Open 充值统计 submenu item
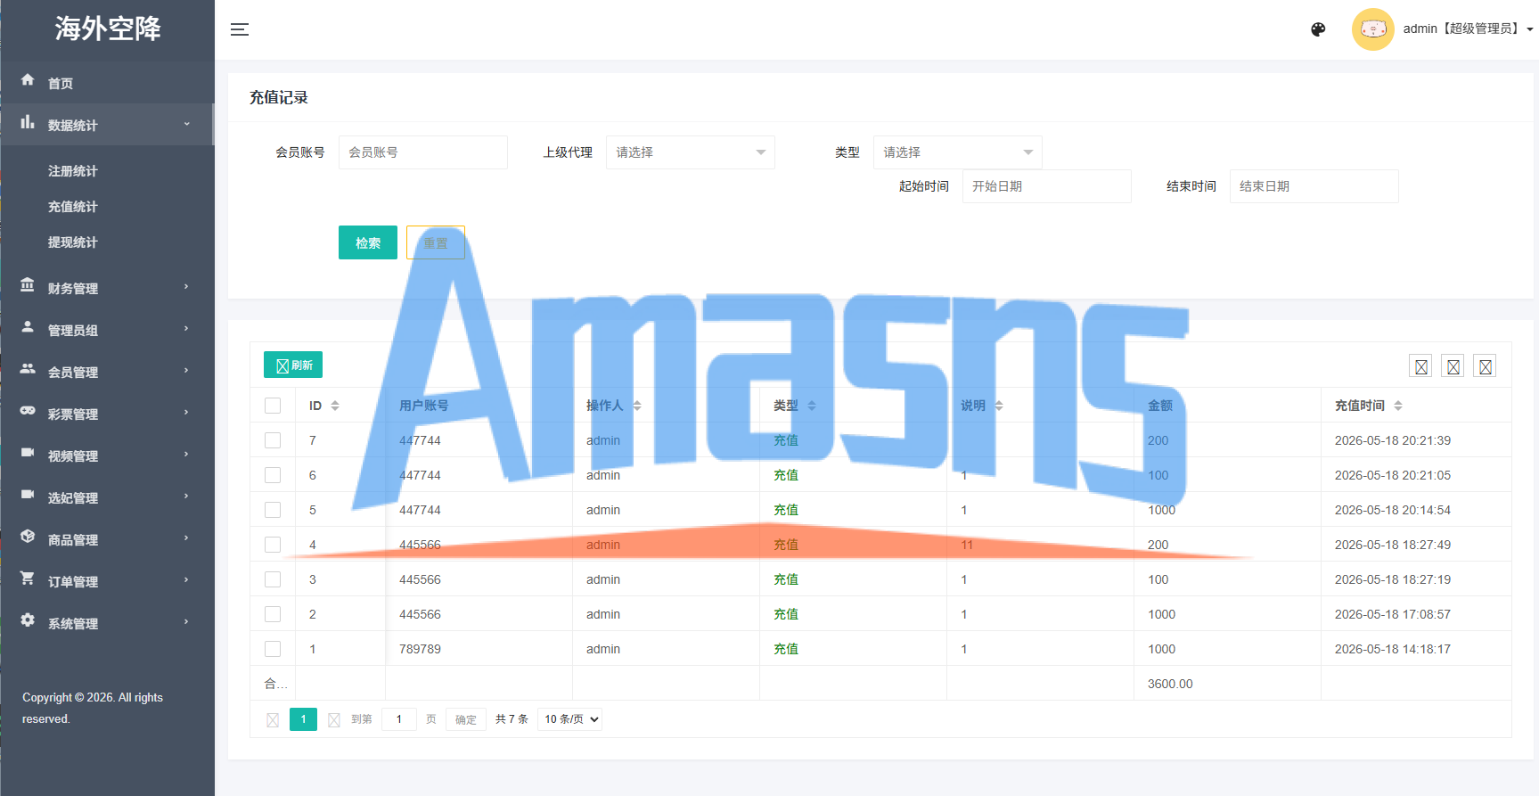The width and height of the screenshot is (1539, 796). [73, 207]
